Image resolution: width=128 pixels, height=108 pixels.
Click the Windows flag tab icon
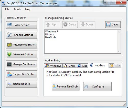pos(47,66)
